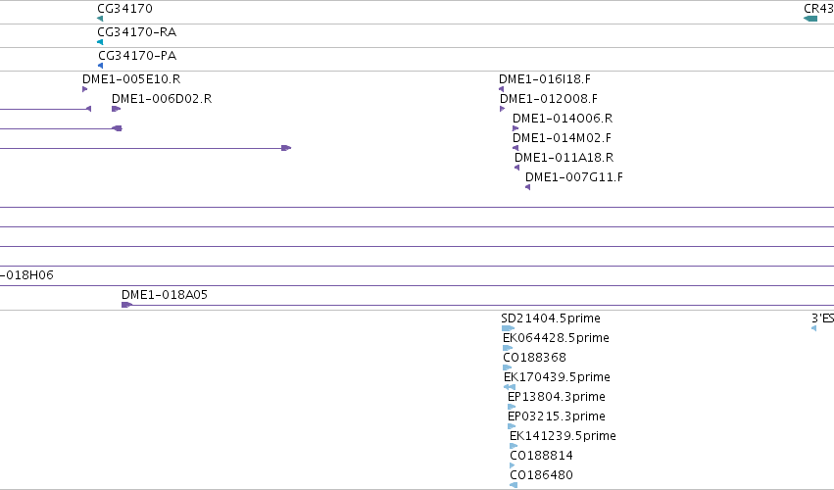Click the double arrow glyph under EK170439.5prime

click(510, 387)
